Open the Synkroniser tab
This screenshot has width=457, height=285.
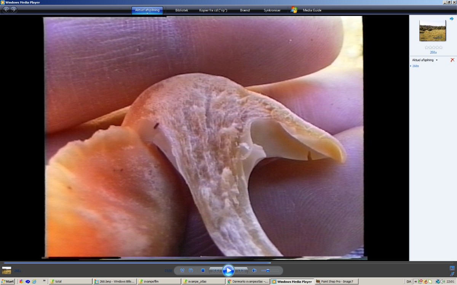click(x=272, y=10)
